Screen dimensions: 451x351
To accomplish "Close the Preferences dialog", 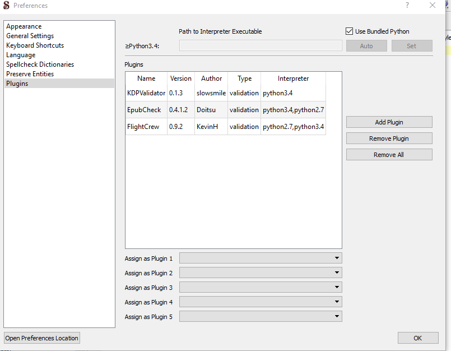I will pyautogui.click(x=433, y=5).
